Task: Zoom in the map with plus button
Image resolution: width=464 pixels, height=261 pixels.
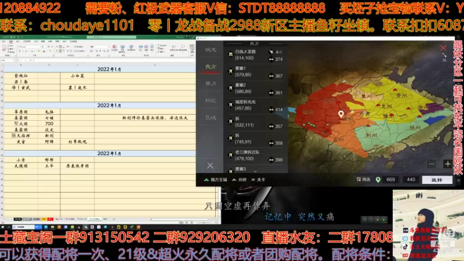Action: pyautogui.click(x=447, y=164)
